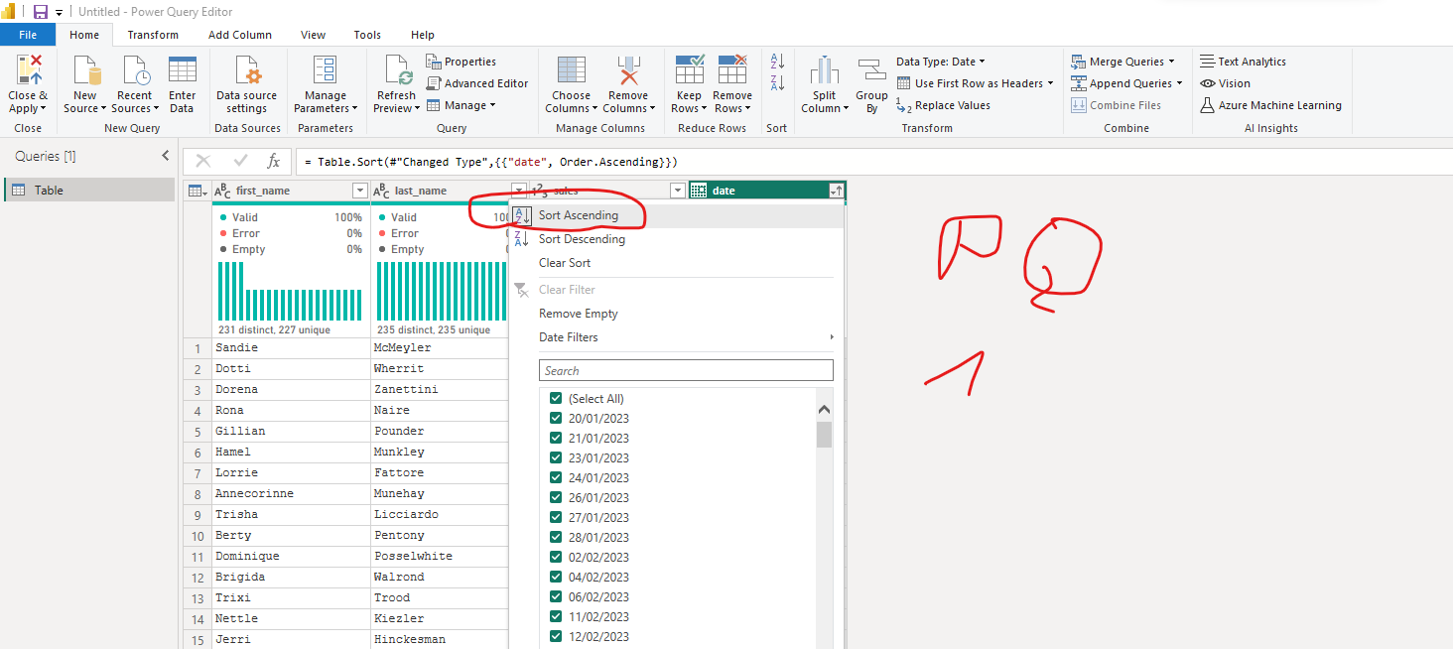
Task: Open the sales column filter dropdown
Action: coord(678,191)
